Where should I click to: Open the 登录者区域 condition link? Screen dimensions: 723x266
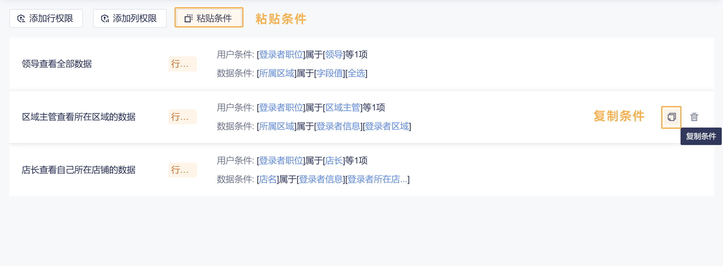coord(386,127)
